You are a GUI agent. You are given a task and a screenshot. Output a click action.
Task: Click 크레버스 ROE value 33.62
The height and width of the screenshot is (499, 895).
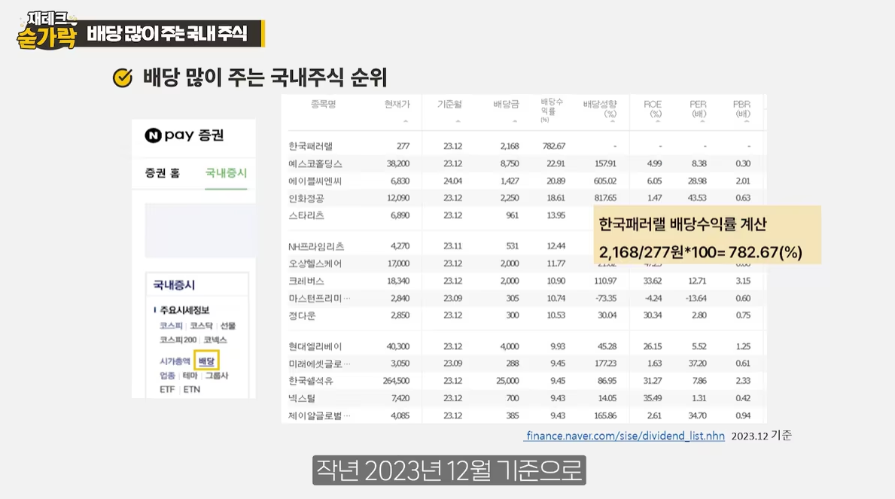coord(653,281)
